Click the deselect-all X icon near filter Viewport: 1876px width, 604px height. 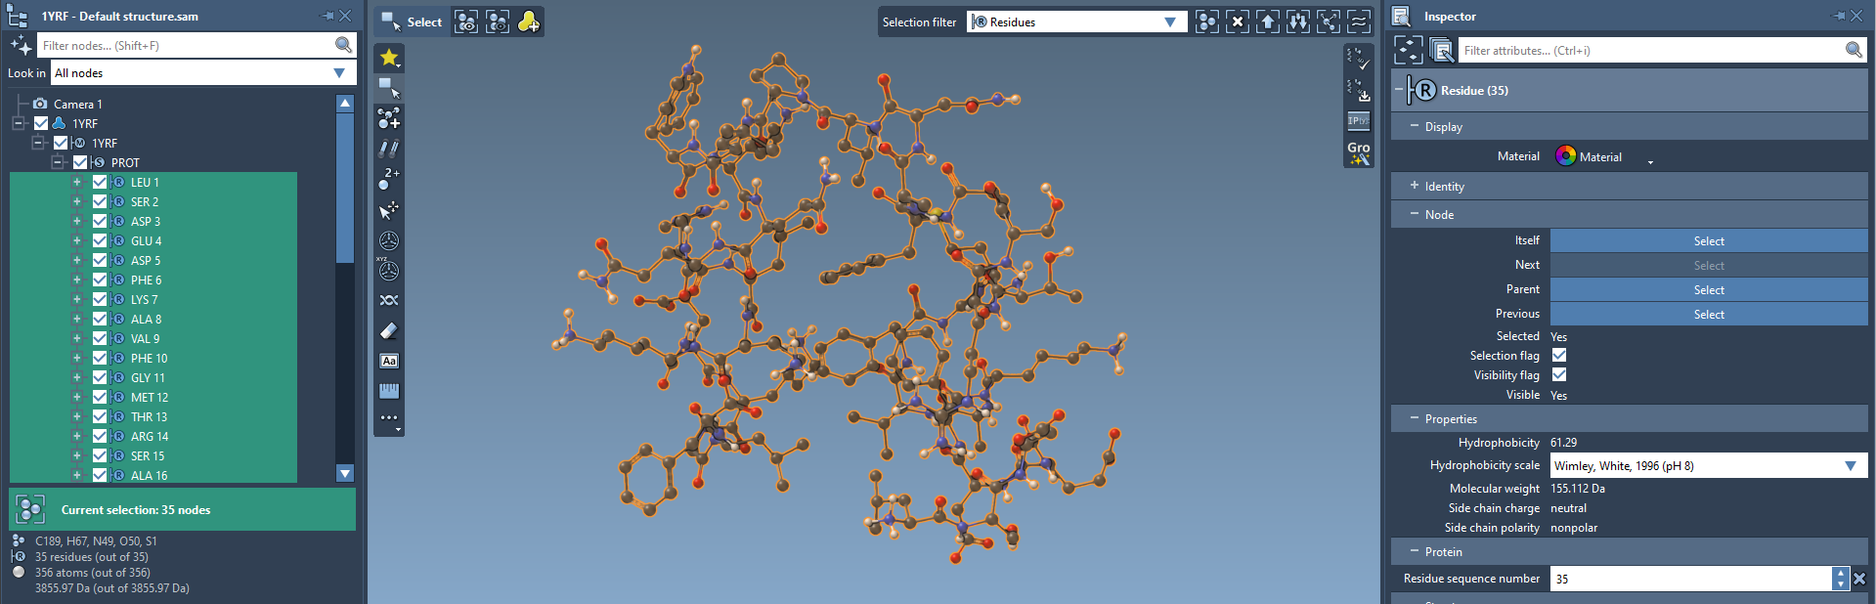tap(1238, 22)
